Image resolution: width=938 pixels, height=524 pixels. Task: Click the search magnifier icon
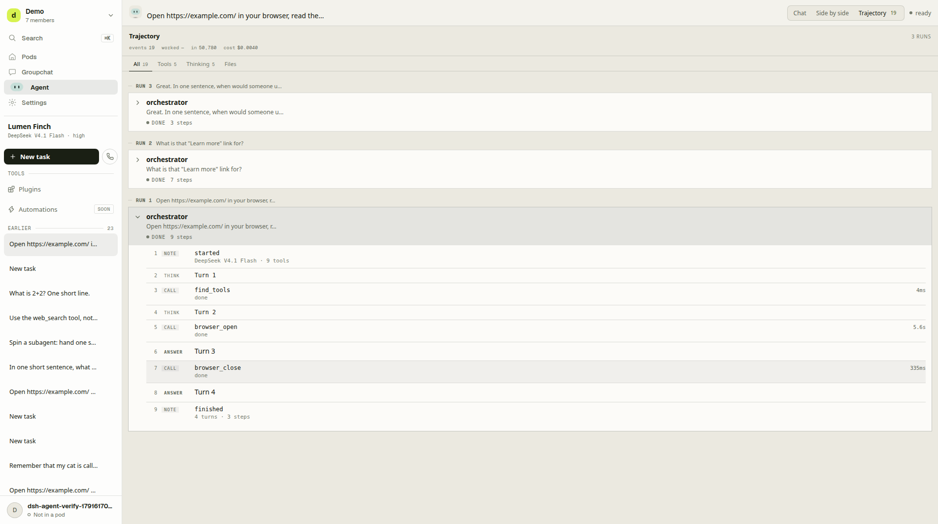point(12,38)
